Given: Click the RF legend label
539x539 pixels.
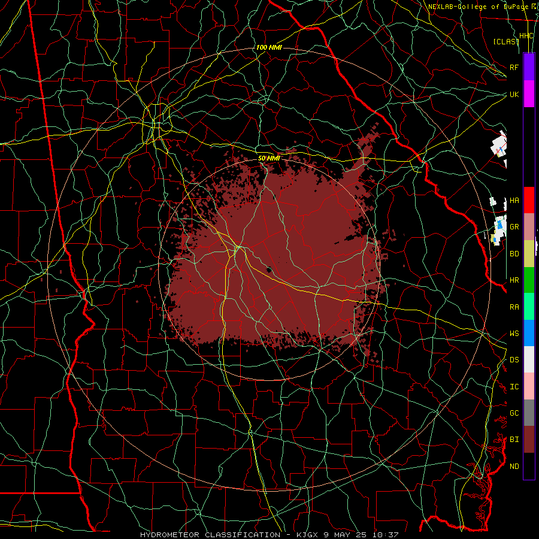Looking at the screenshot, I should pyautogui.click(x=514, y=67).
